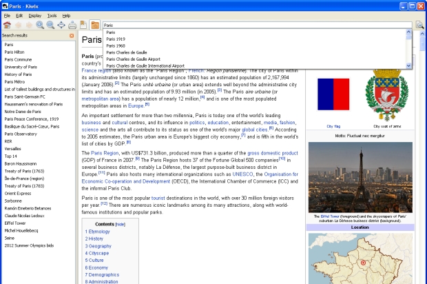Hide the Contents table via [hide]

(x=121, y=224)
